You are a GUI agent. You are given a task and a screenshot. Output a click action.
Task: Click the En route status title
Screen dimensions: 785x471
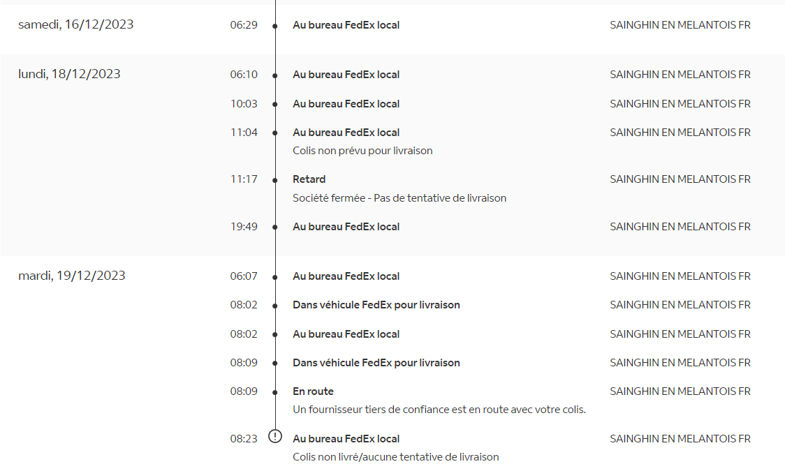(x=313, y=391)
